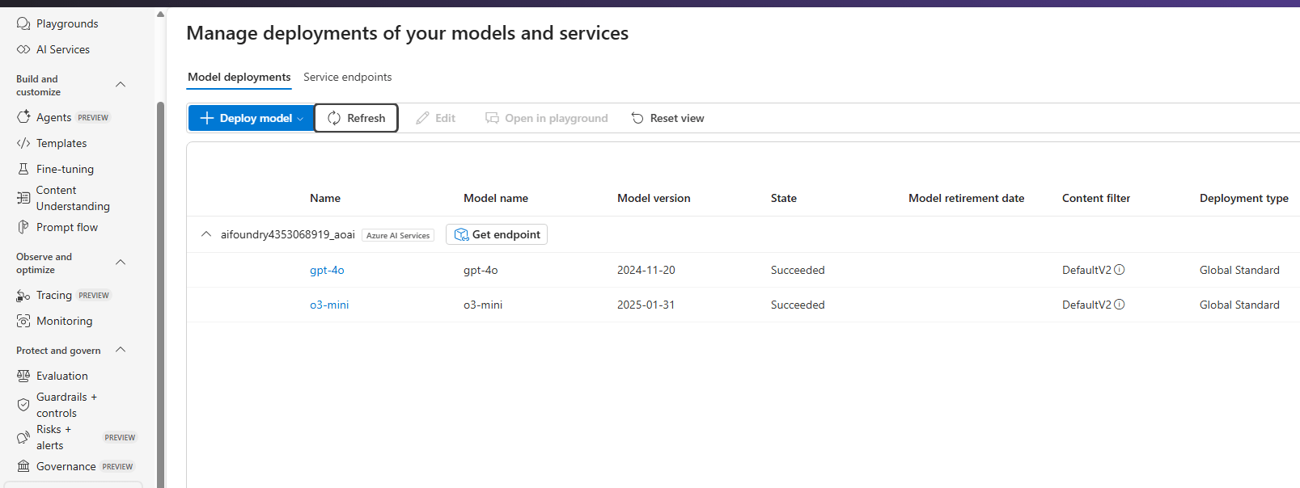Viewport: 1300px width, 488px height.
Task: Sort by the Name column header
Action: (x=325, y=198)
